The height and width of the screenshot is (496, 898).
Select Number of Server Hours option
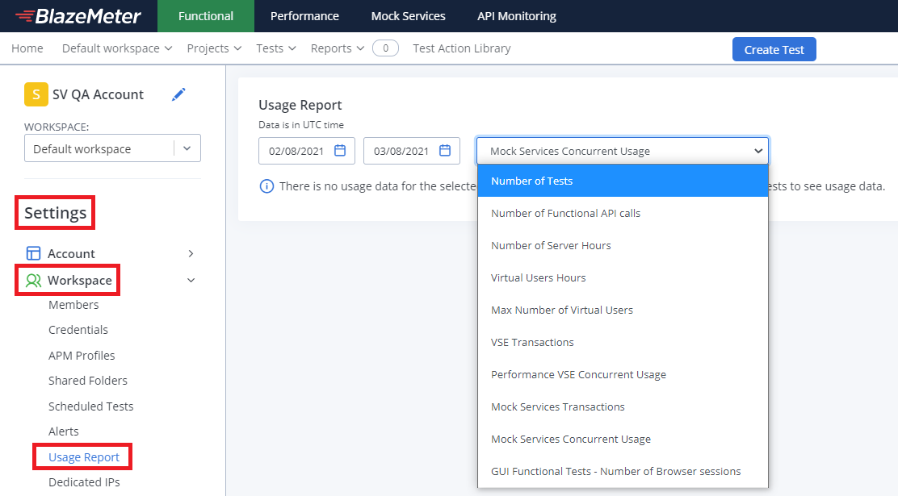[623, 245]
